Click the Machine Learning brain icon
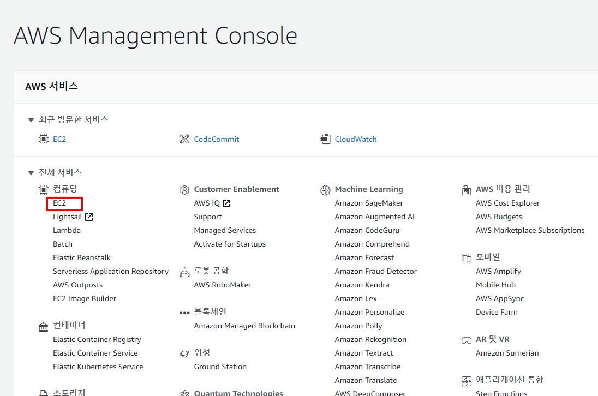The image size is (598, 396). [x=325, y=189]
